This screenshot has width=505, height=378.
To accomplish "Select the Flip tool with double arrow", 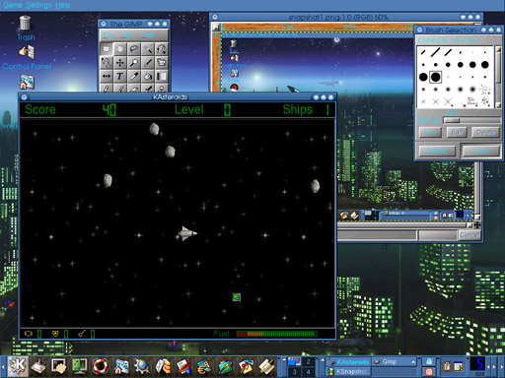I will click(107, 77).
